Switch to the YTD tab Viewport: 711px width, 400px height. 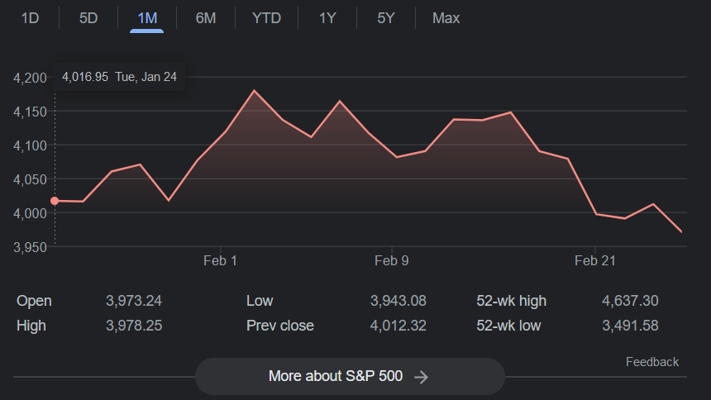pyautogui.click(x=266, y=18)
